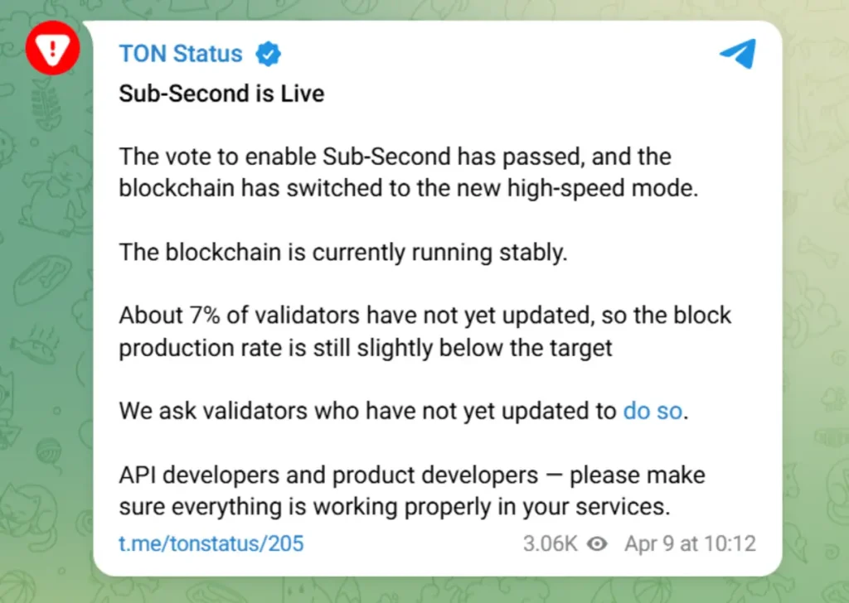849x603 pixels.
Task: Tap the red warning shield profile picture
Action: (52, 48)
